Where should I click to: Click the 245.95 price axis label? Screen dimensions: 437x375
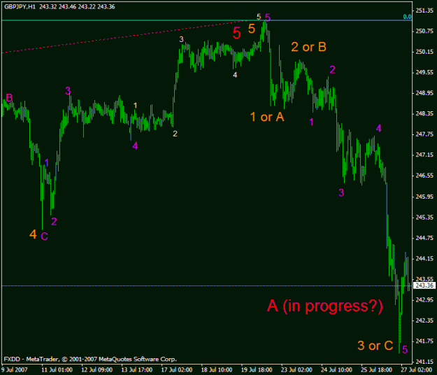point(424,197)
